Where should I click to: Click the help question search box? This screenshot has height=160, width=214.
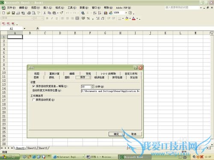point(182,8)
